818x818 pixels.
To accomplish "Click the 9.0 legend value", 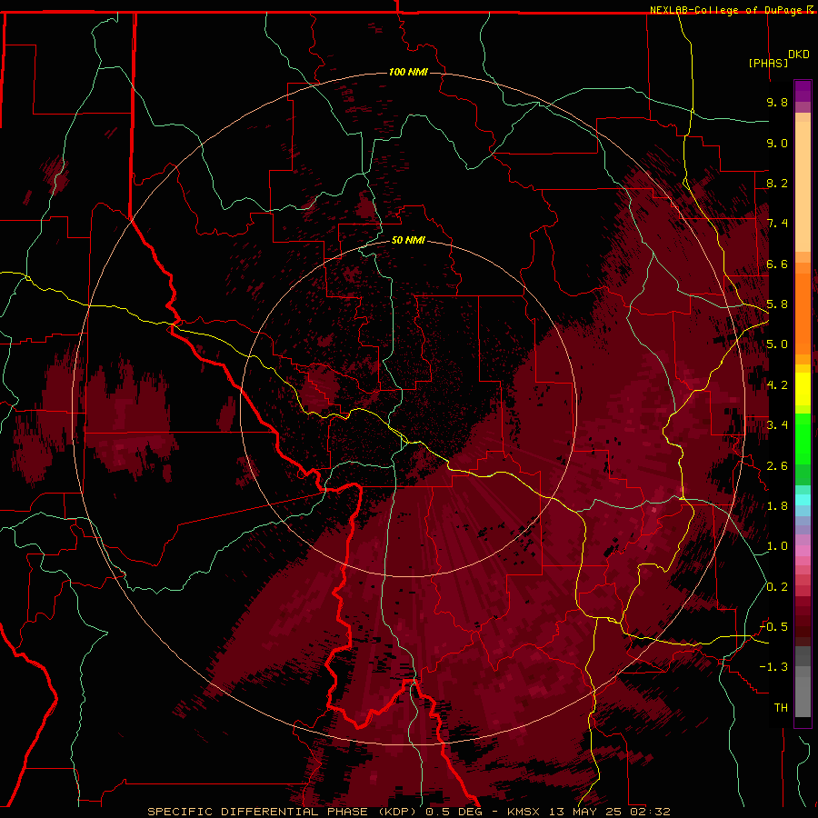I will [x=777, y=143].
